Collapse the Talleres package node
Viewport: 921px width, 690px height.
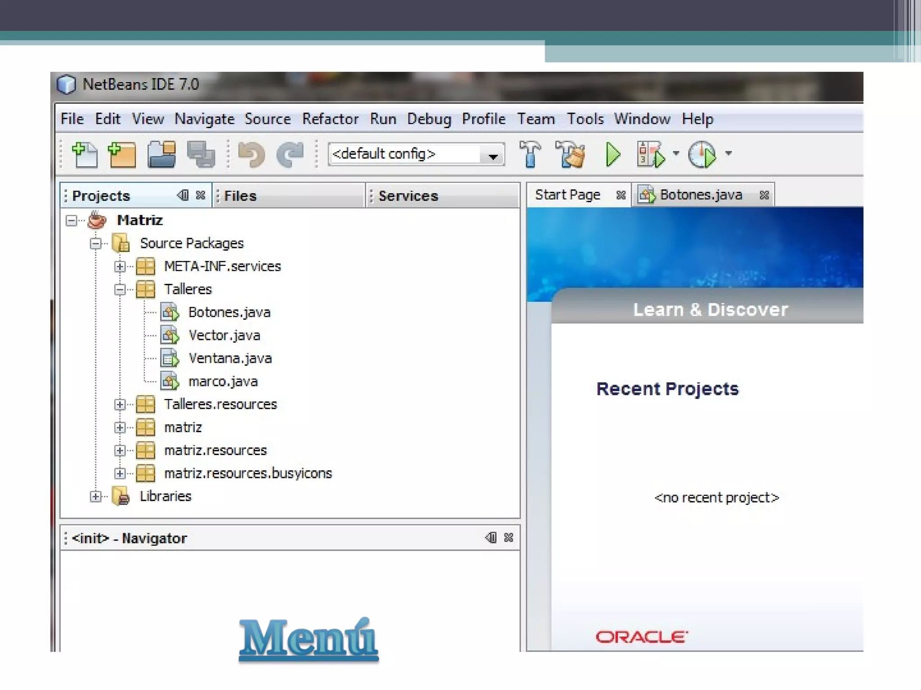tap(120, 289)
